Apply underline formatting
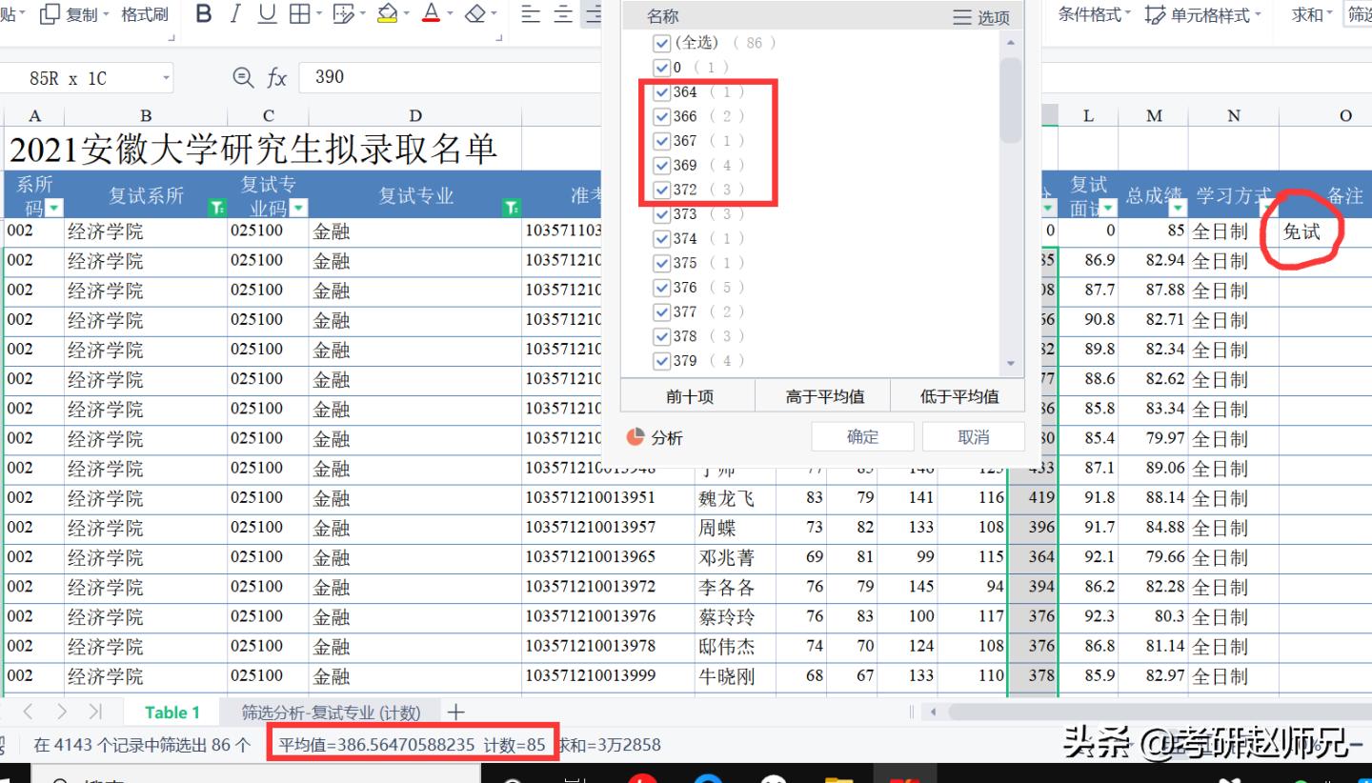1372x783 pixels. point(265,14)
